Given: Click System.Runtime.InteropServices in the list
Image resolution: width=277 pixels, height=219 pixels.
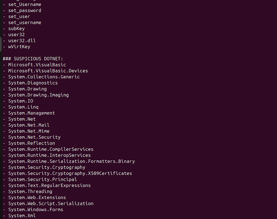Looking at the screenshot, I should [50, 155].
